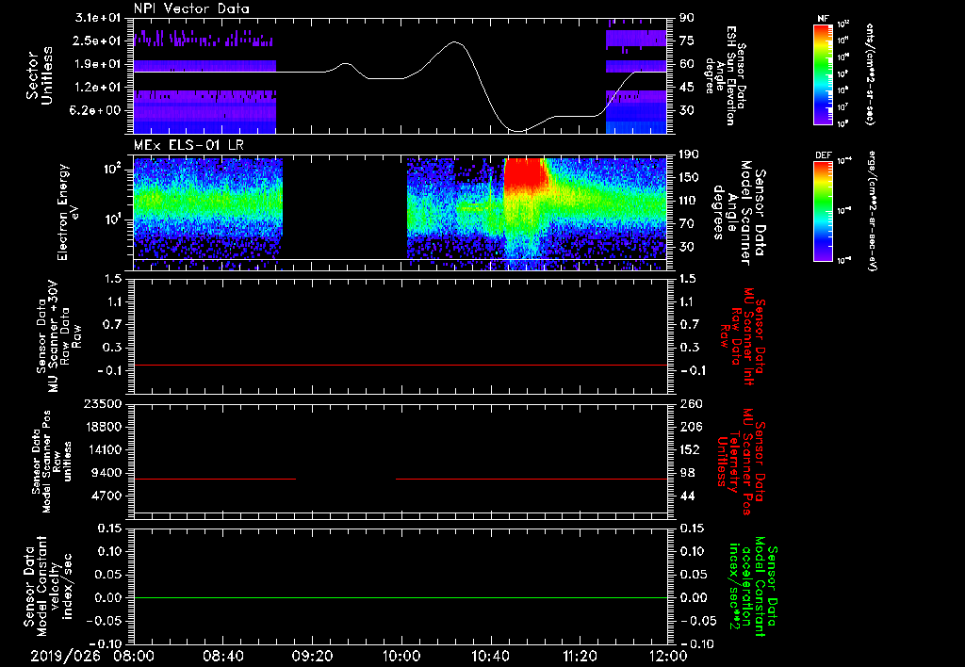Click the NPI Vector Data panel title
The image size is (965, 667).
pyautogui.click(x=192, y=8)
